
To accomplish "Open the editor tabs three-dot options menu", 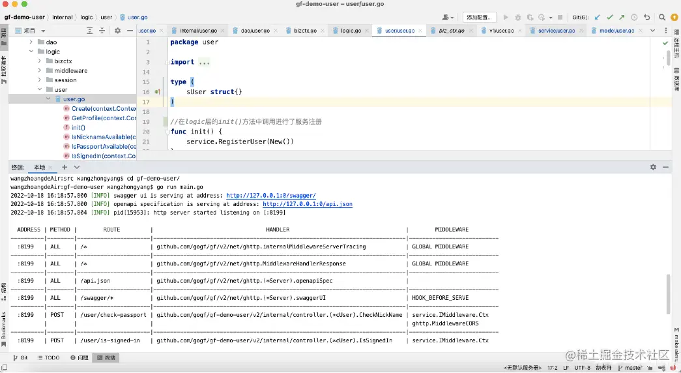I will [666, 31].
